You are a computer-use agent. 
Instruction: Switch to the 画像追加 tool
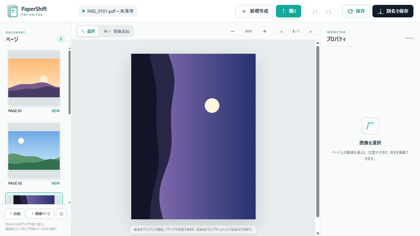point(116,31)
